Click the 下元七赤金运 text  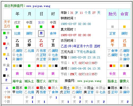click(86, 52)
